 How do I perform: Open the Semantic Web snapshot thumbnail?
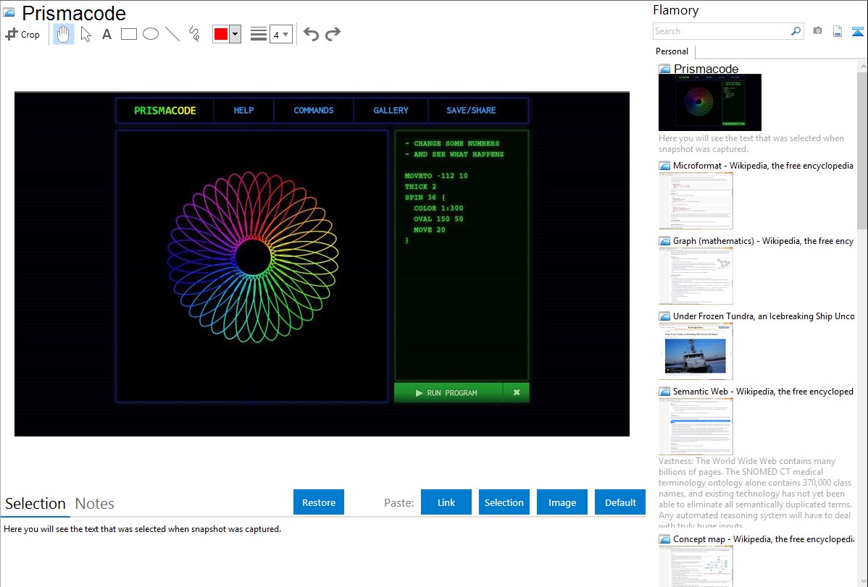point(696,426)
